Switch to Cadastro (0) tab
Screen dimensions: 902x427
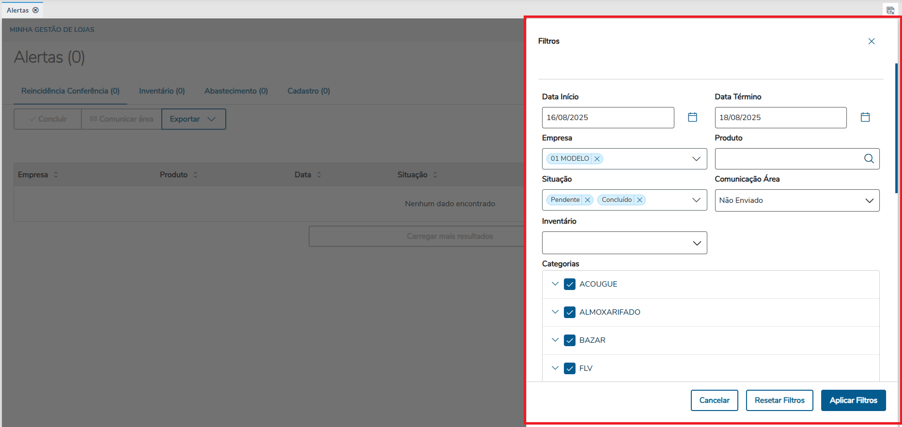click(309, 91)
